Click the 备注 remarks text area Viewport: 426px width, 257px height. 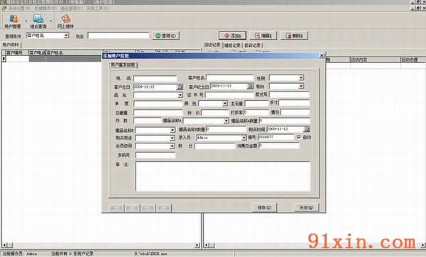(223, 176)
